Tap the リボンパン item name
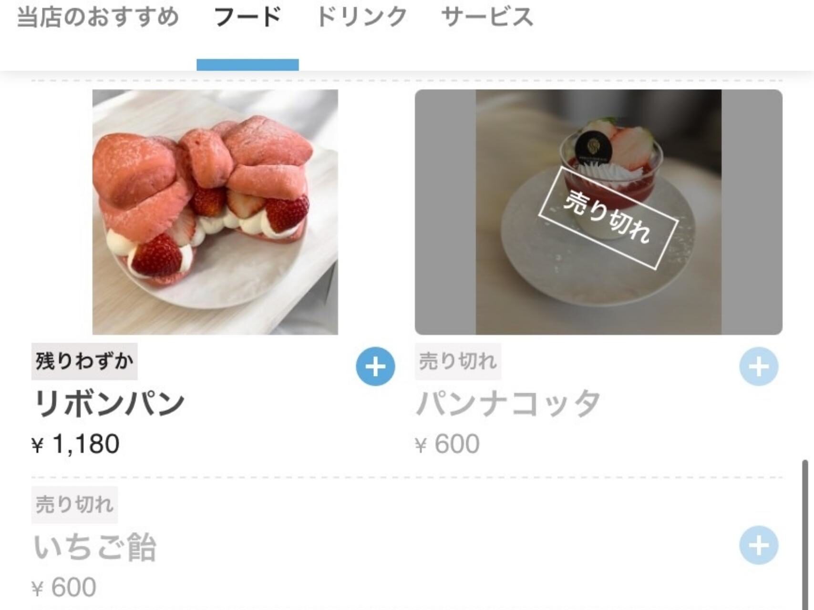The width and height of the screenshot is (814, 610). (109, 403)
